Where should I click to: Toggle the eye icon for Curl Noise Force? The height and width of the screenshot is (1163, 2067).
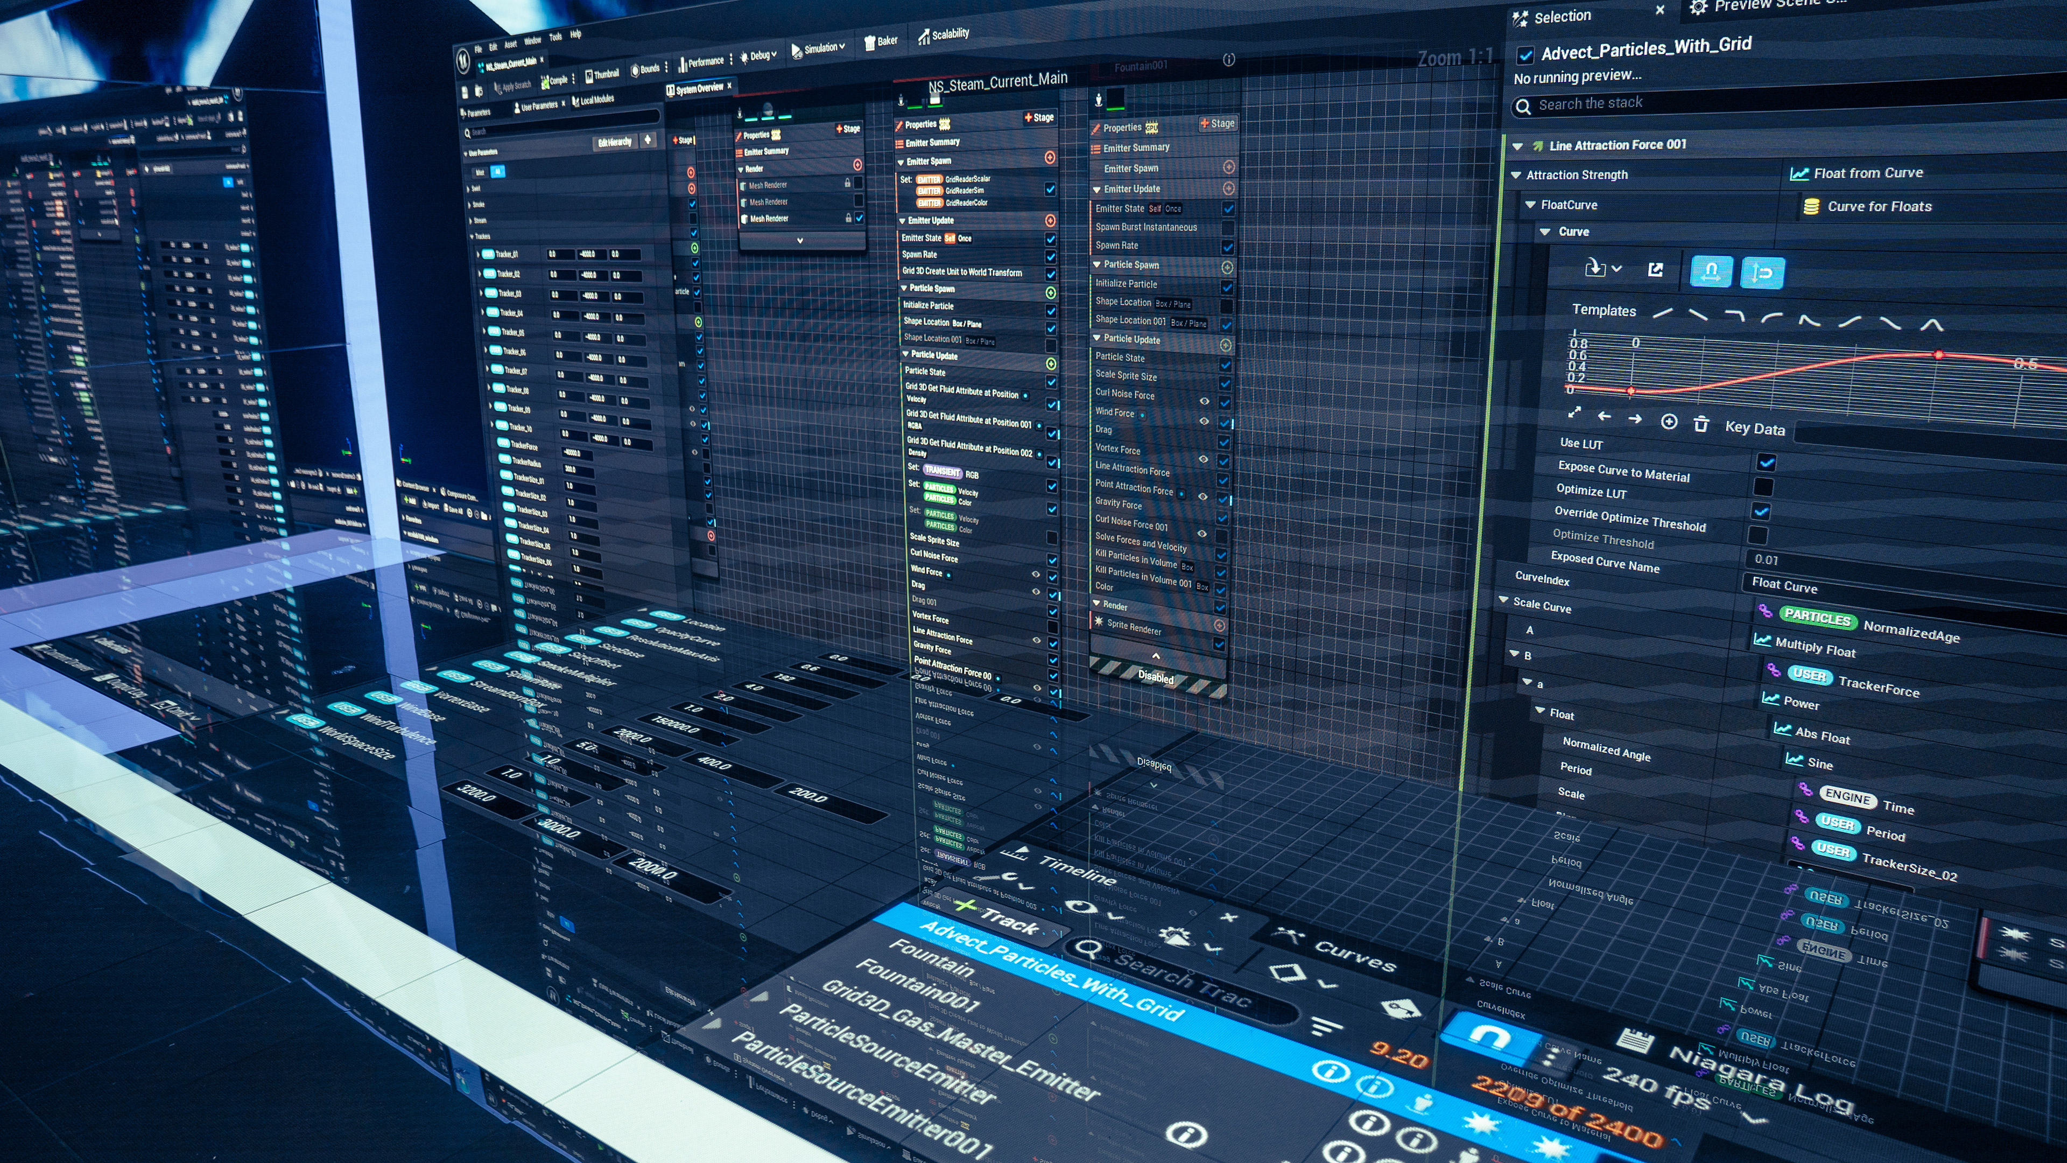pyautogui.click(x=1204, y=401)
